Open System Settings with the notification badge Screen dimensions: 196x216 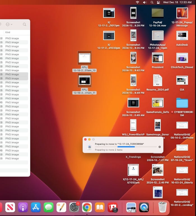pyautogui.click(x=74, y=207)
